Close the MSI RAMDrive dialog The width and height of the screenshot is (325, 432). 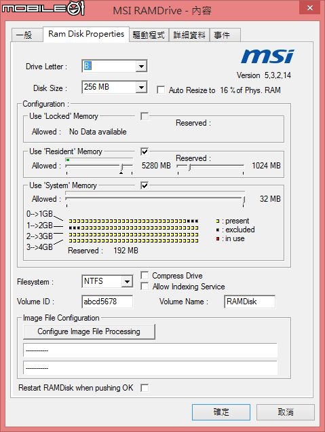point(310,8)
